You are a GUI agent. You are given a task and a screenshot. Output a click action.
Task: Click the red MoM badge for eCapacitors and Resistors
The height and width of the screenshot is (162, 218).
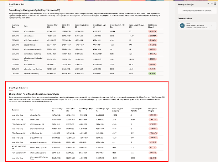[x=152, y=69]
